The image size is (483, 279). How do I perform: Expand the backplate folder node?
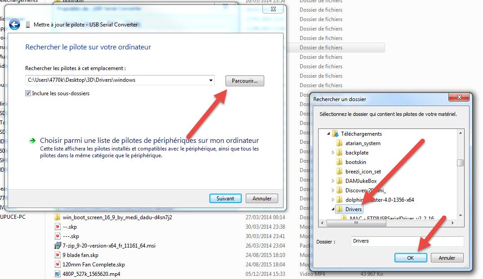[x=333, y=152]
